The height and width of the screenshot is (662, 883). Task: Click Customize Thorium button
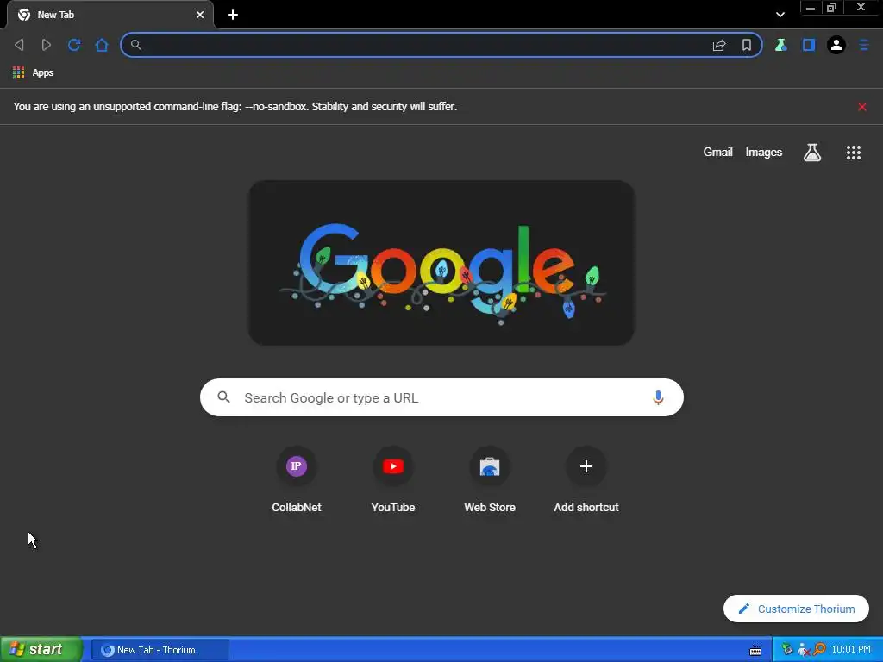[x=796, y=609]
